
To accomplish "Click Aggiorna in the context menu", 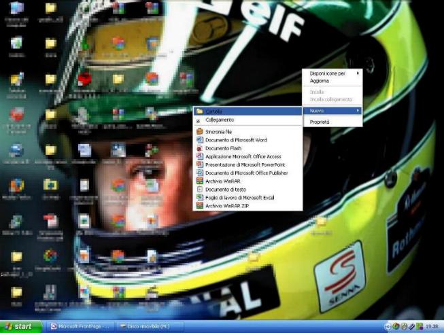I will tap(332, 81).
